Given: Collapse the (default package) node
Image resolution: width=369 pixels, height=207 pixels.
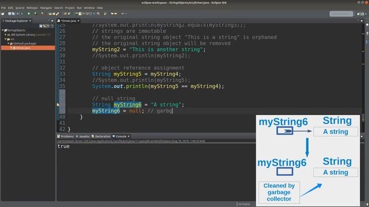Looking at the screenshot, I should tap(8, 44).
